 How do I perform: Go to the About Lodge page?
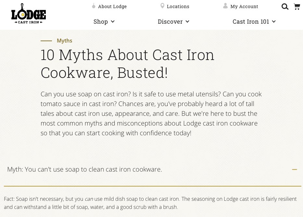pos(112,6)
